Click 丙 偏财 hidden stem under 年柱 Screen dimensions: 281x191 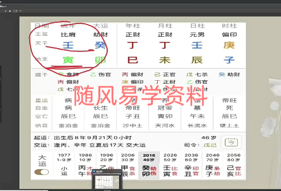coord(133,75)
